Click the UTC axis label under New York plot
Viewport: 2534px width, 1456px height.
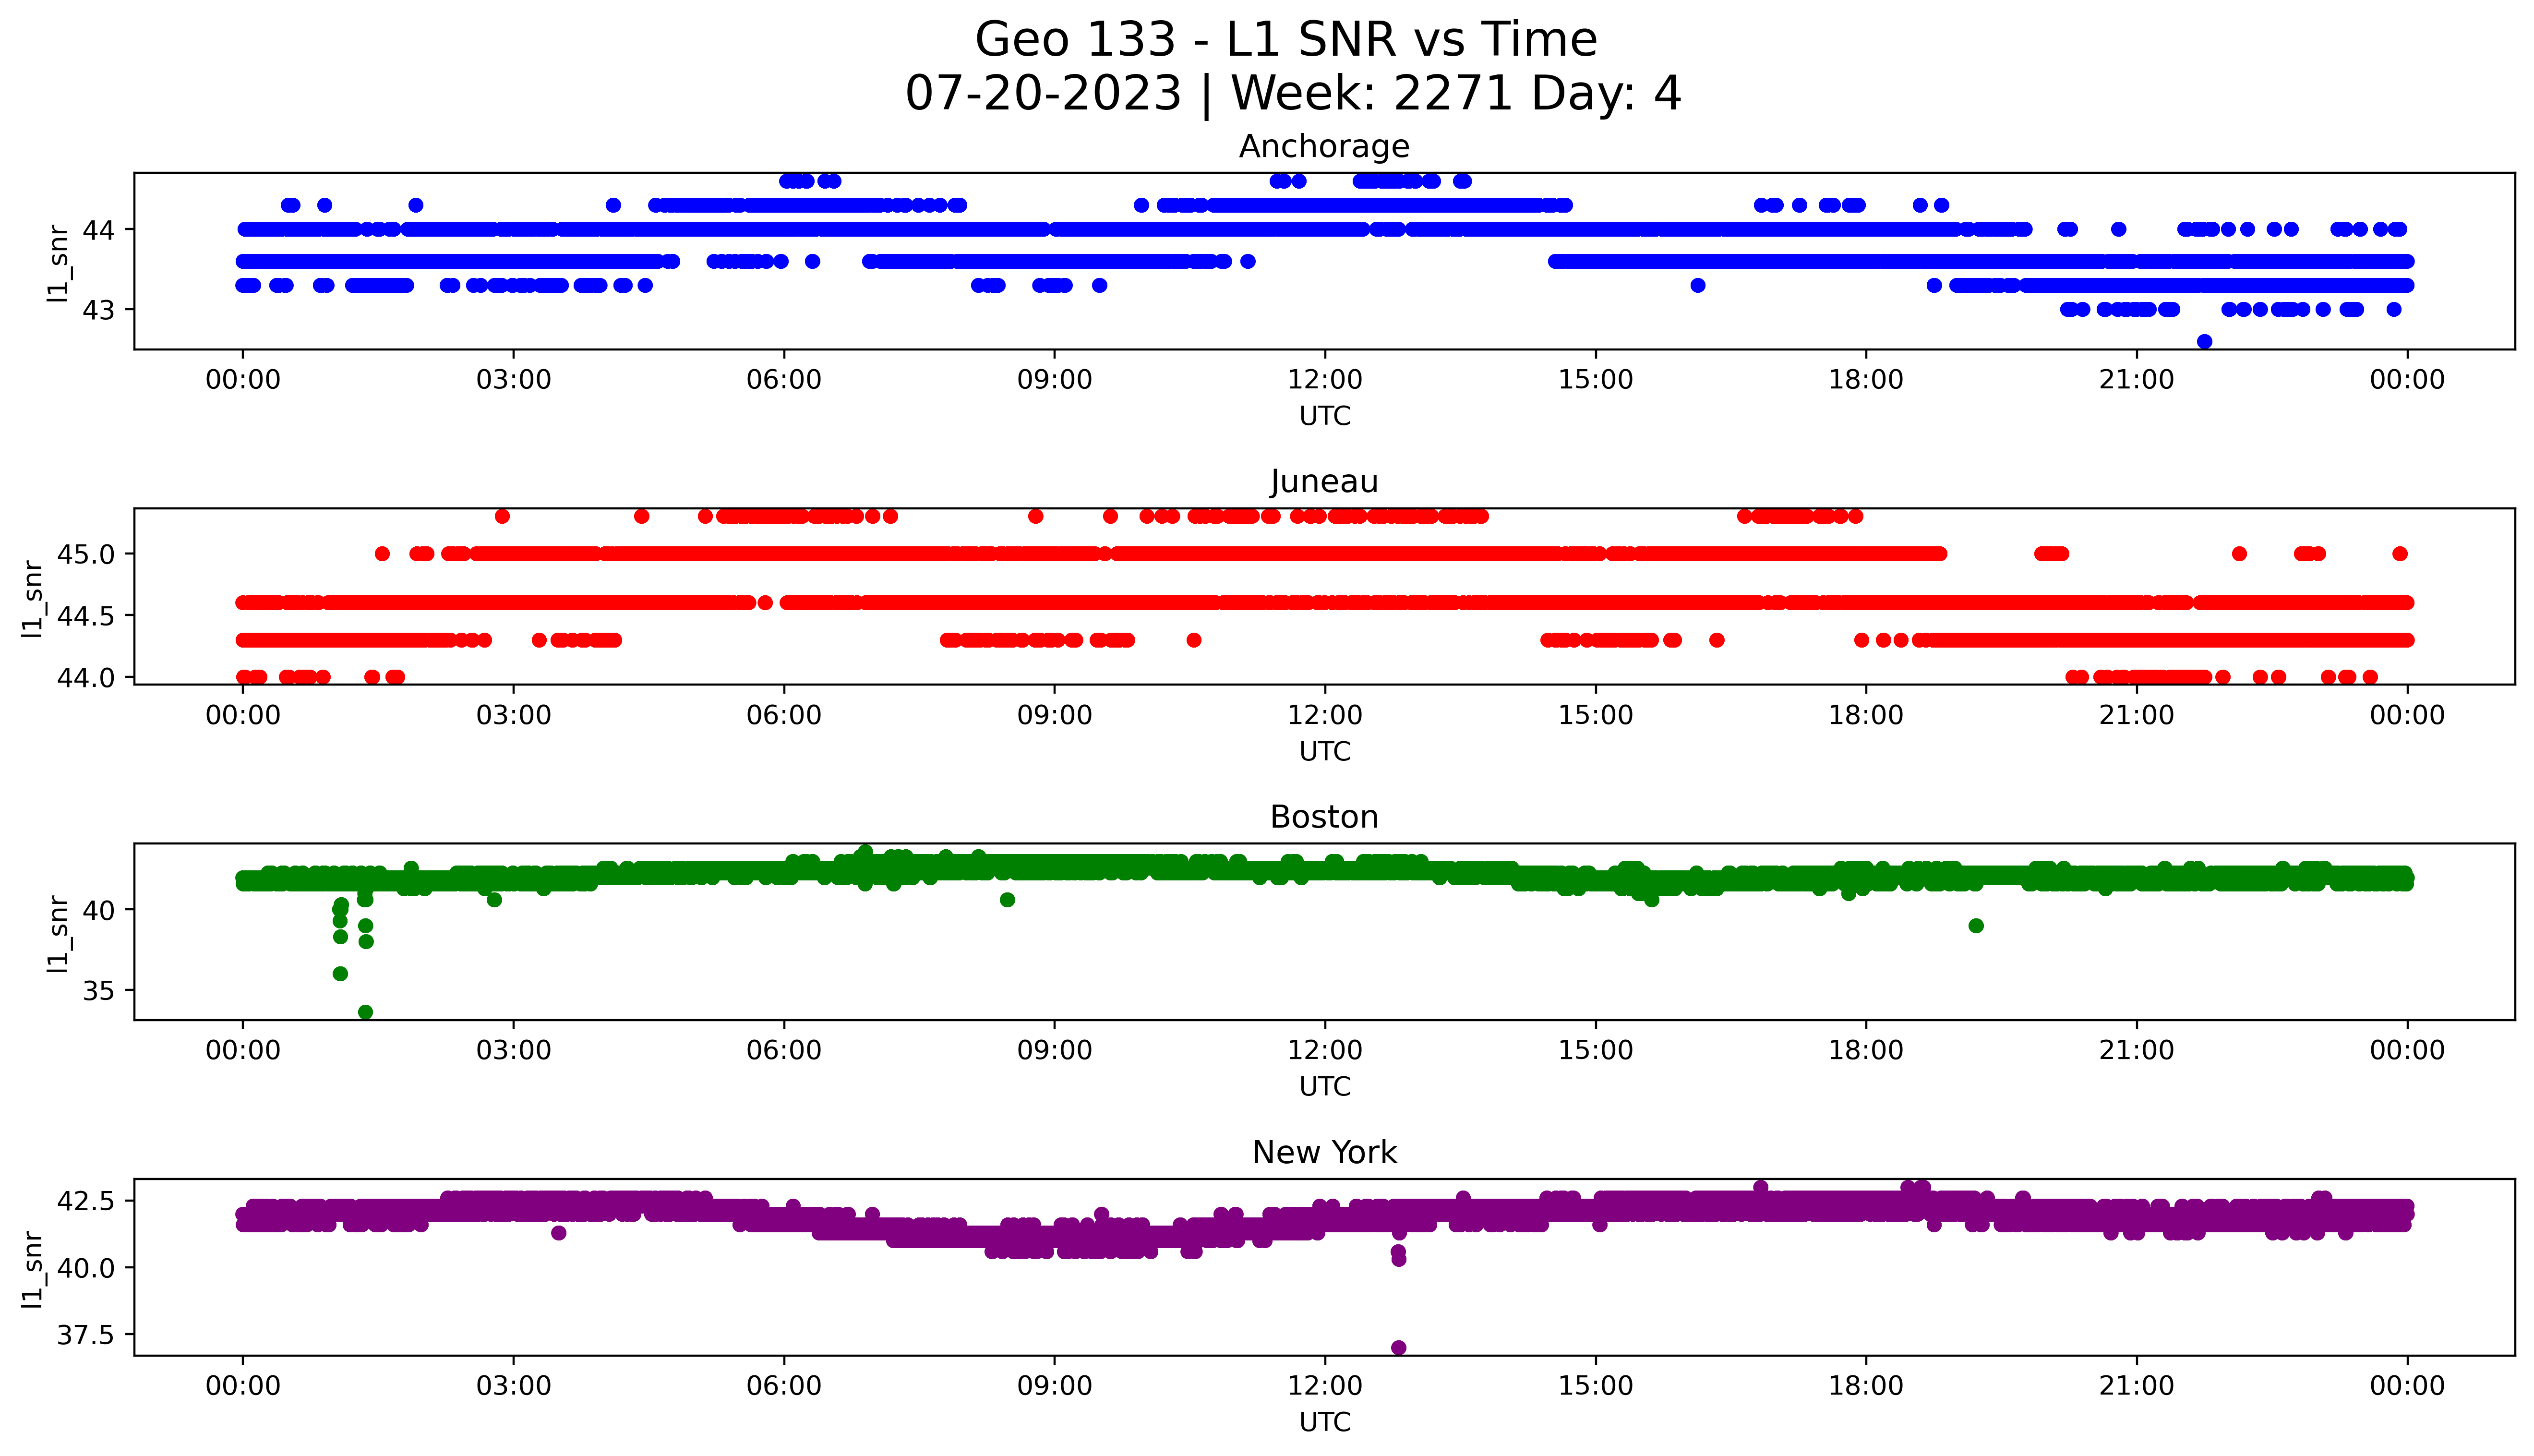[x=1324, y=1421]
